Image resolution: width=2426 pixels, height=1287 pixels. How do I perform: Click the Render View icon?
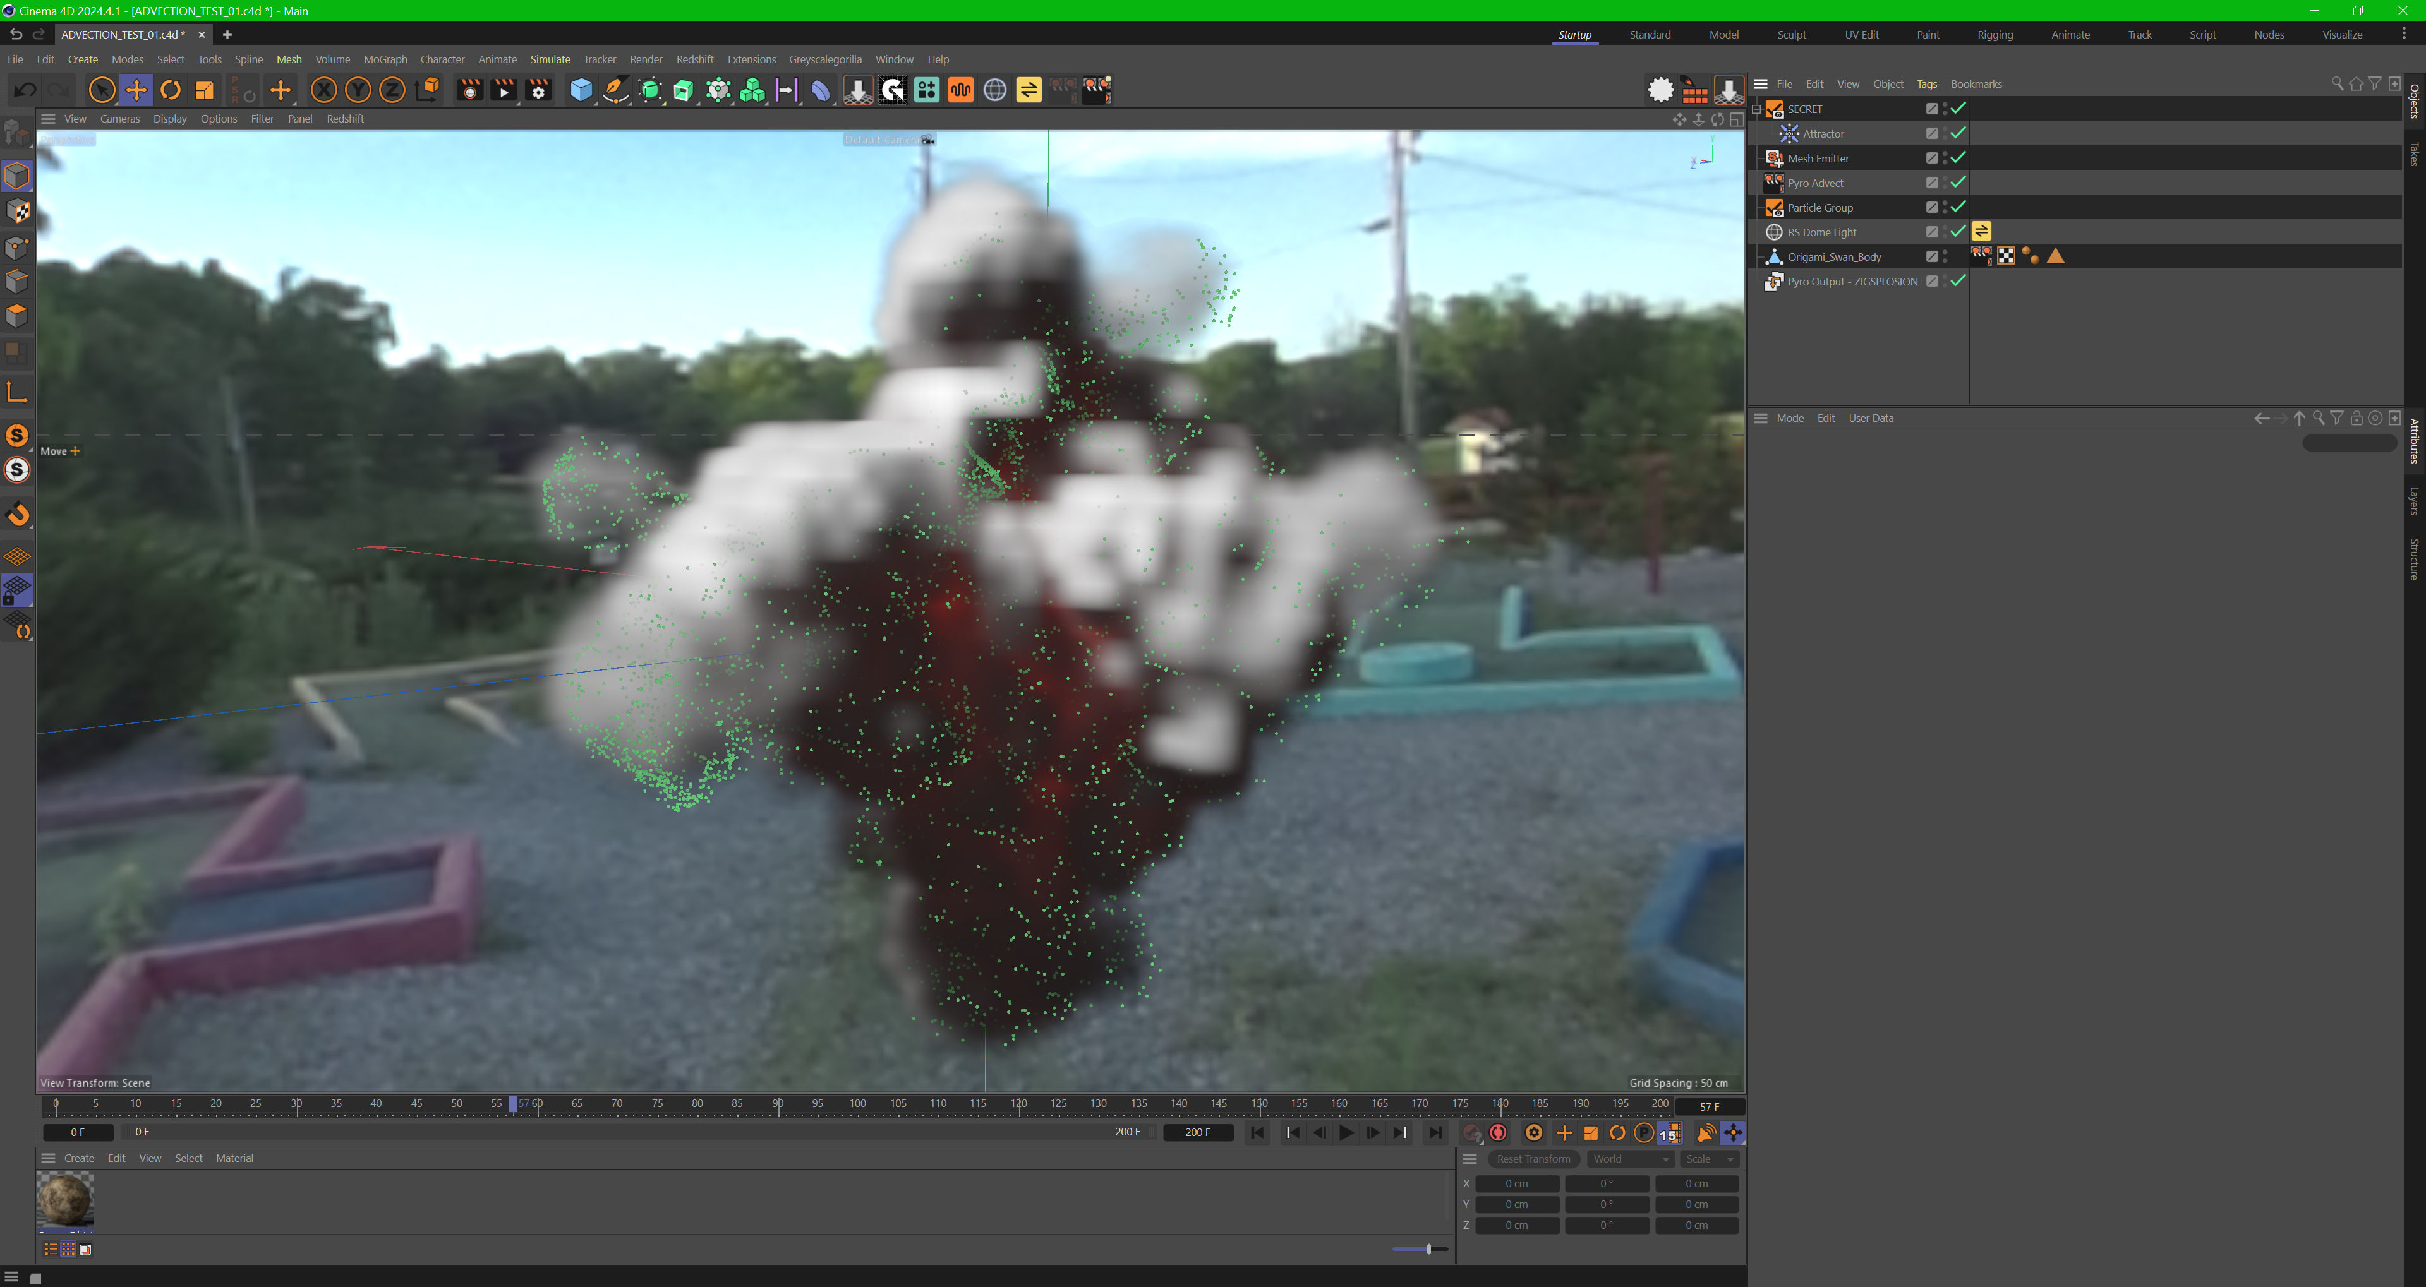click(469, 90)
